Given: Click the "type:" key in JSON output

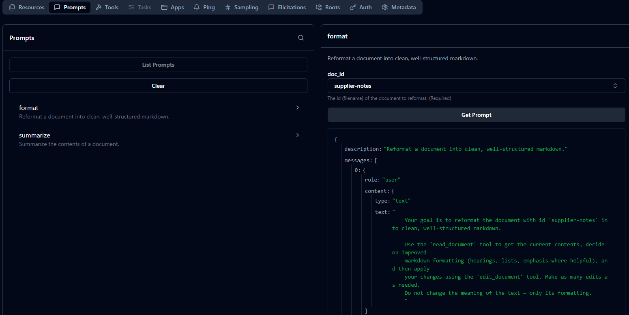Looking at the screenshot, I should [383, 201].
